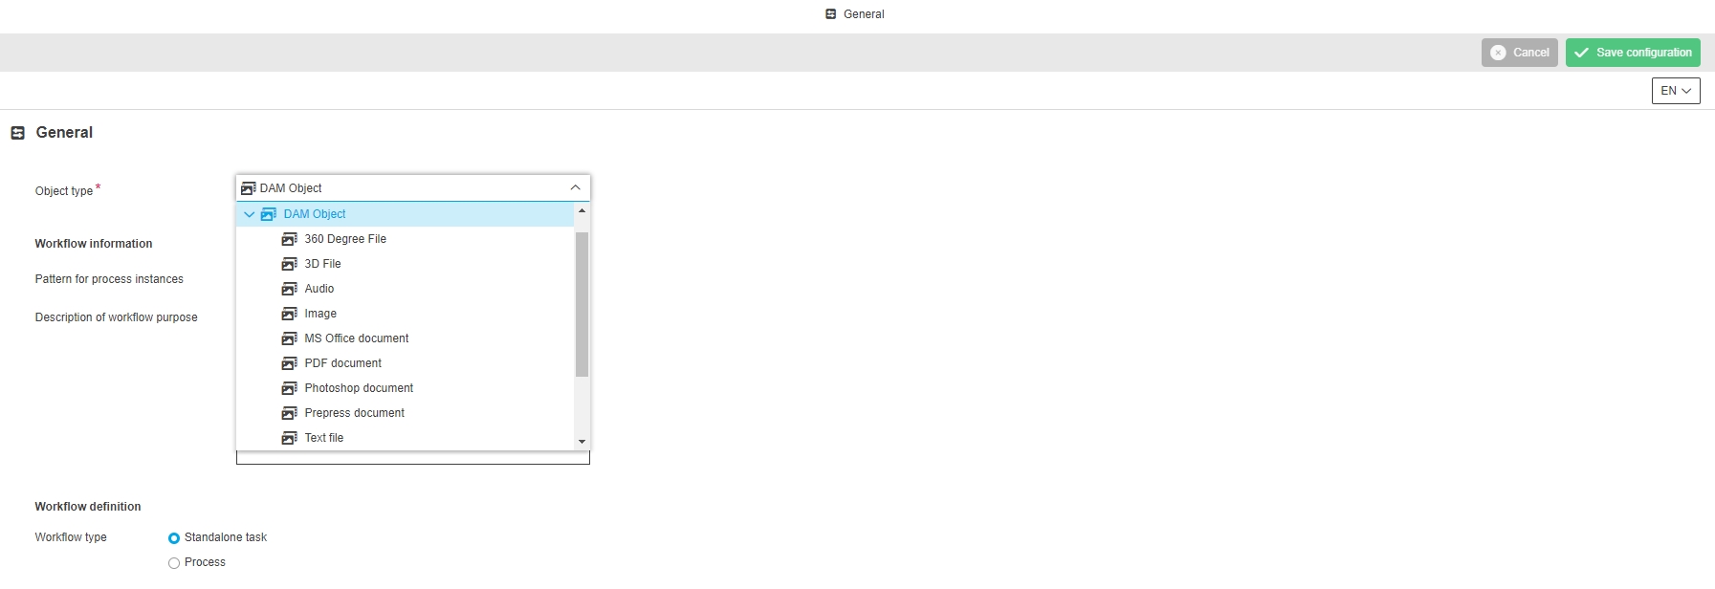Screen dimensions: 1715x589
Task: Click the 3D File asset icon
Action: [289, 264]
